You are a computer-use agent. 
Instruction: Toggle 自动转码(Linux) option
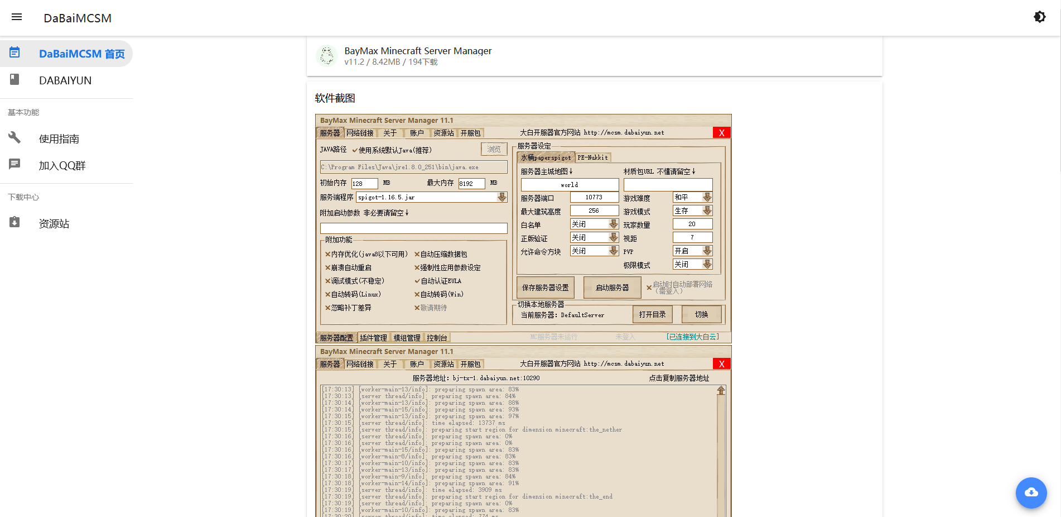point(353,294)
